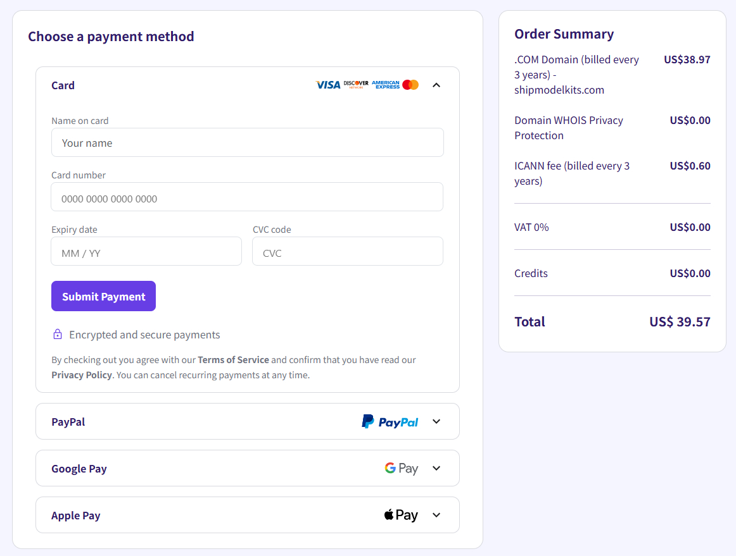The image size is (736, 556).
Task: Expand the Apple Pay section chevron
Action: (x=436, y=516)
